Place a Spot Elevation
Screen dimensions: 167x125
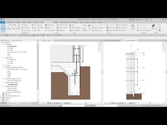tap(37, 25)
